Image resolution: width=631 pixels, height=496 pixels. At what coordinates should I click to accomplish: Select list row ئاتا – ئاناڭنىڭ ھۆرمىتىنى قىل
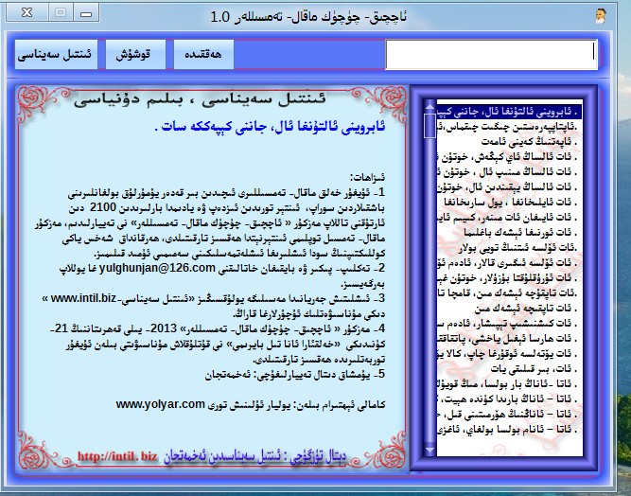[510, 415]
